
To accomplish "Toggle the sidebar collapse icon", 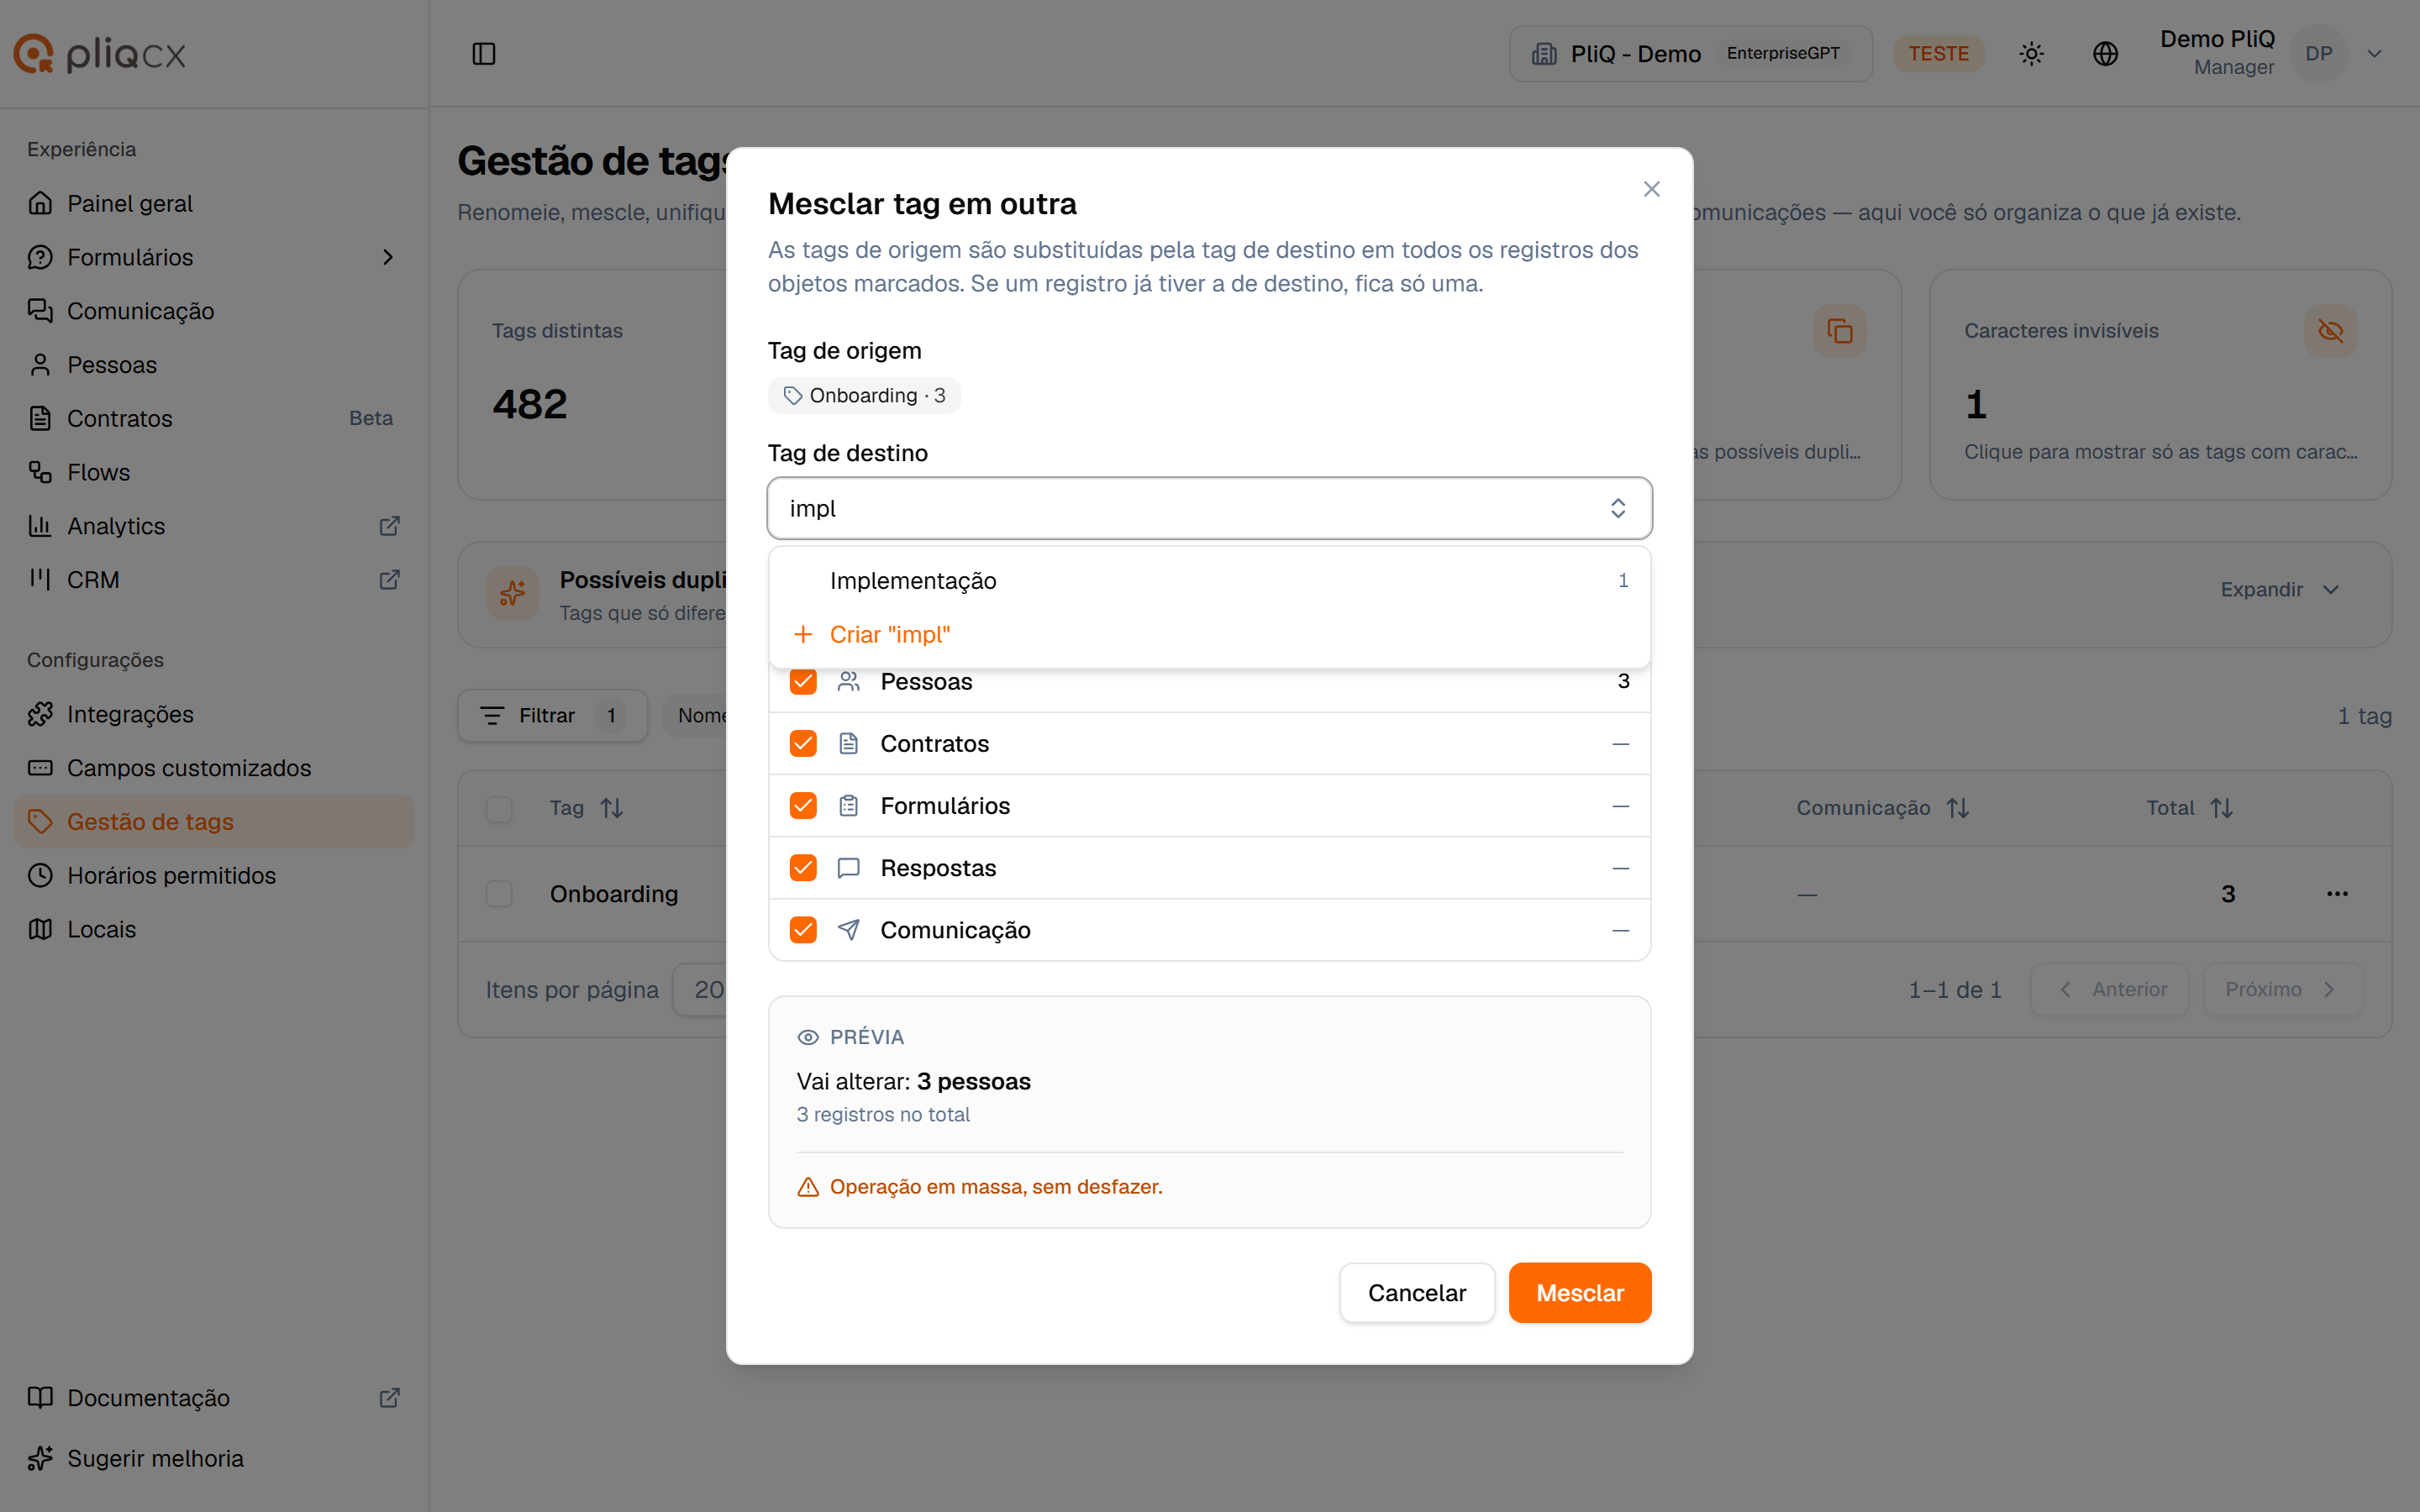I will point(484,54).
